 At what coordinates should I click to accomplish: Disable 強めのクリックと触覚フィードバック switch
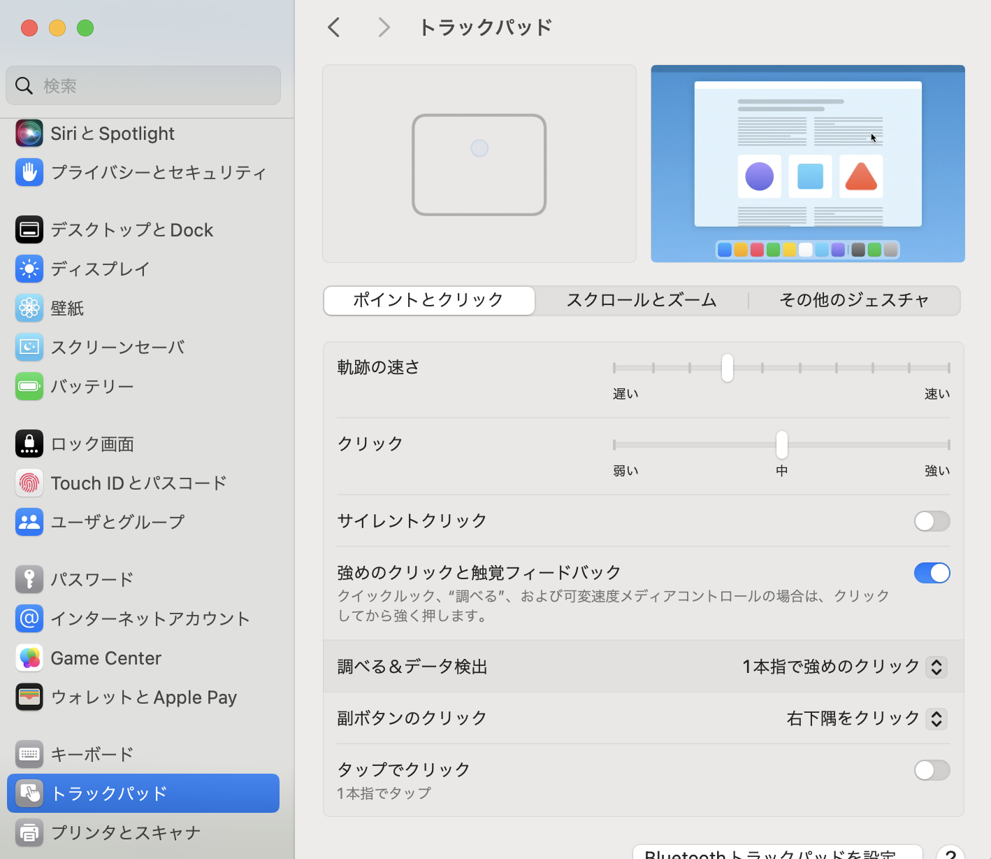click(x=932, y=573)
